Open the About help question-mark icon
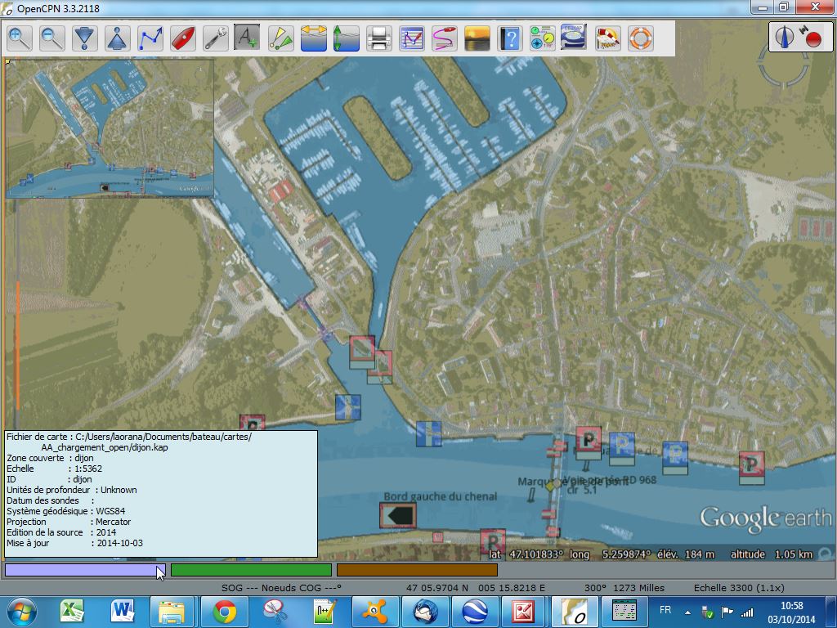This screenshot has width=837, height=628. coord(510,38)
